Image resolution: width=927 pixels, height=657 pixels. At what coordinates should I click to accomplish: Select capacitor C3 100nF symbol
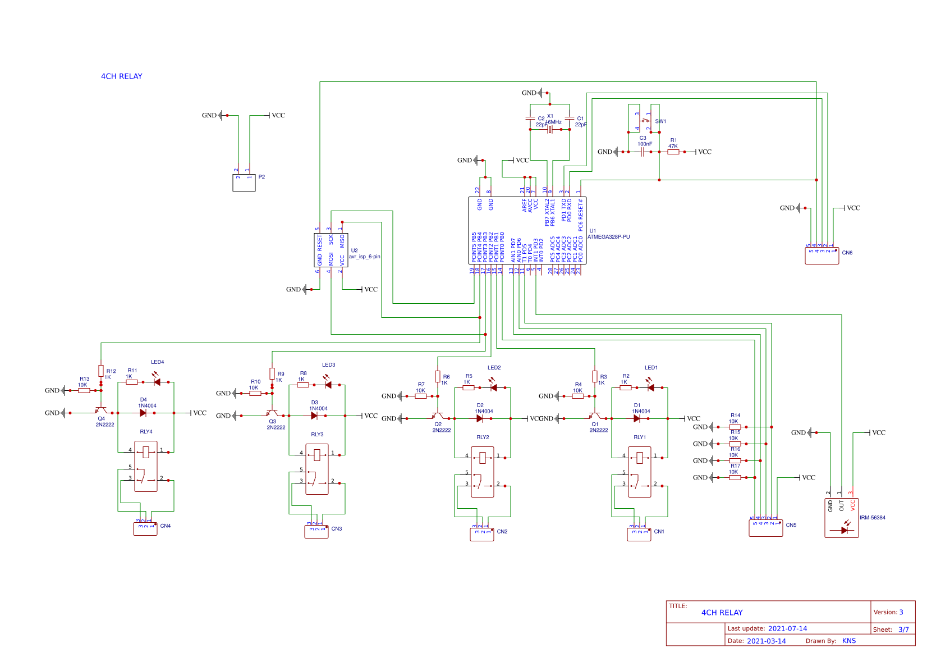coord(643,152)
